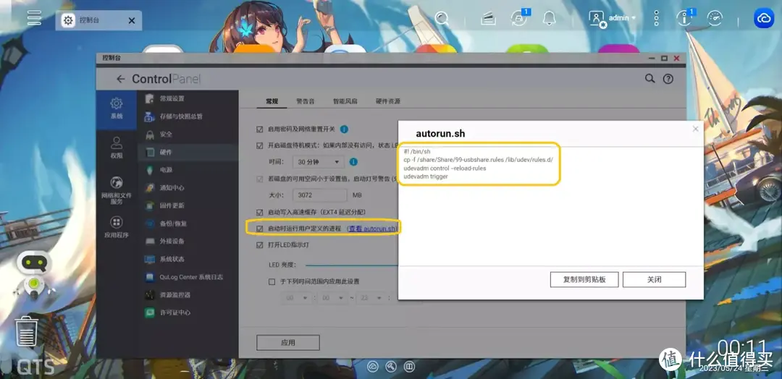The image size is (782, 379).
Task: Open the info icon with badge in top bar
Action: tap(685, 18)
